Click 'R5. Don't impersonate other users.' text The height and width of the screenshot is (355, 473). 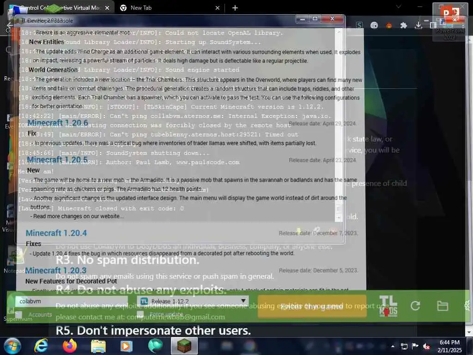(153, 331)
